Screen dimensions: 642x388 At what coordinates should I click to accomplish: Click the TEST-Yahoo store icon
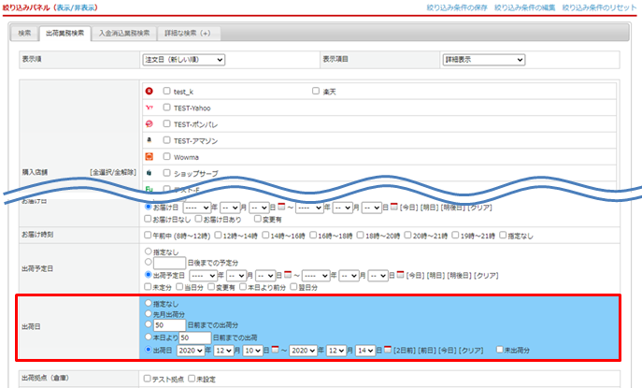(150, 108)
